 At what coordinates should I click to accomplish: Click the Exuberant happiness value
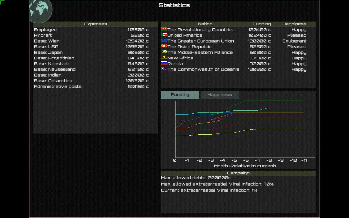pyautogui.click(x=294, y=41)
